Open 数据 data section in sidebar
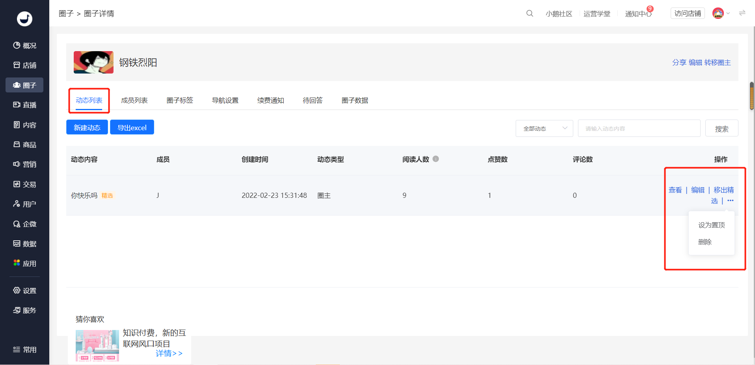The width and height of the screenshot is (755, 365). 24,244
